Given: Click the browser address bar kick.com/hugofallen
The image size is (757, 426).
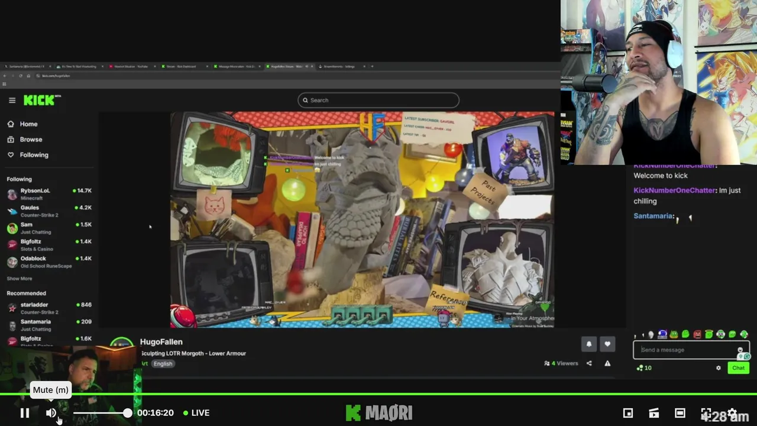Looking at the screenshot, I should [x=56, y=76].
